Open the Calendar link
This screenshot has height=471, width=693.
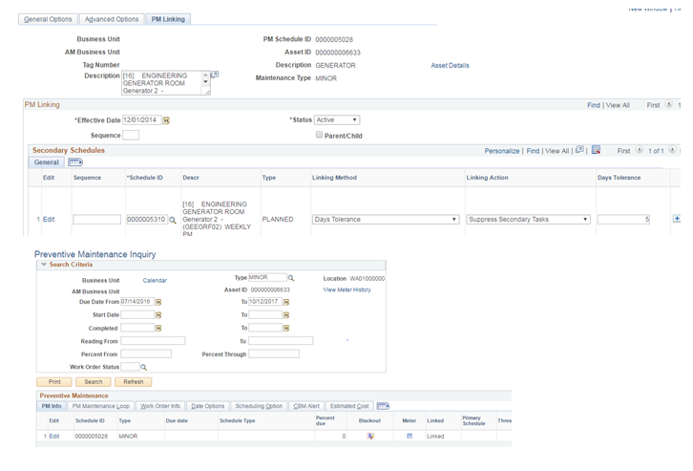[155, 280]
